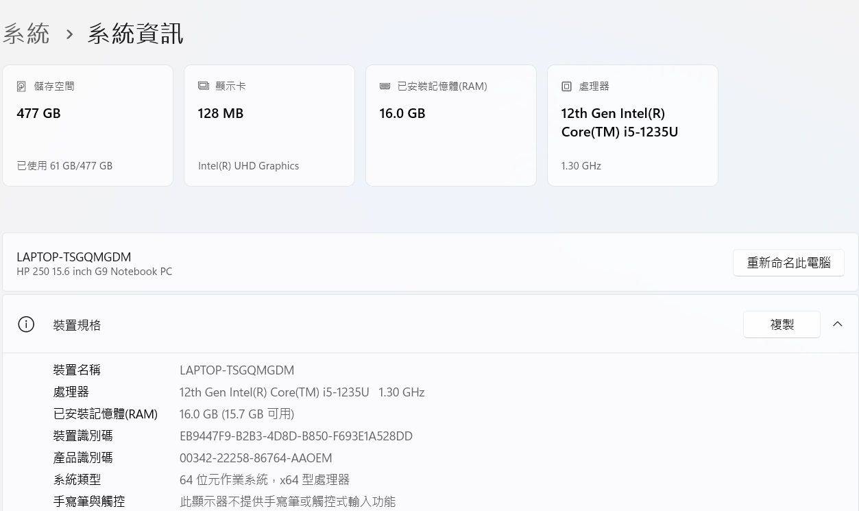Collapse the 裝置規格 section chevron

click(837, 324)
